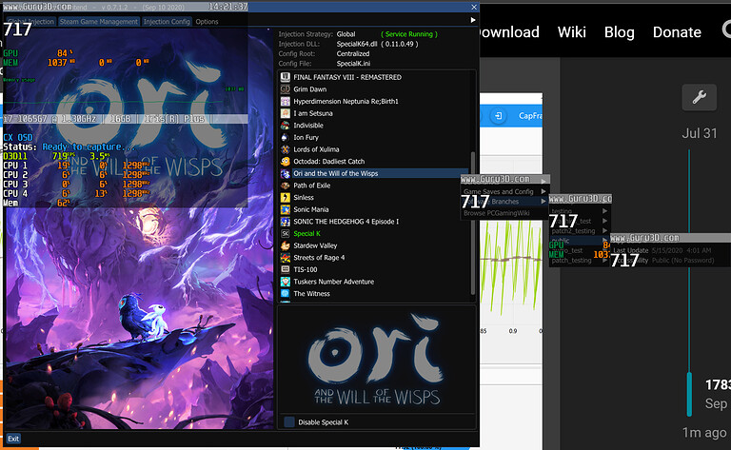Click the arrow at top-right of panel
This screenshot has height=450, width=731.
pos(473,20)
